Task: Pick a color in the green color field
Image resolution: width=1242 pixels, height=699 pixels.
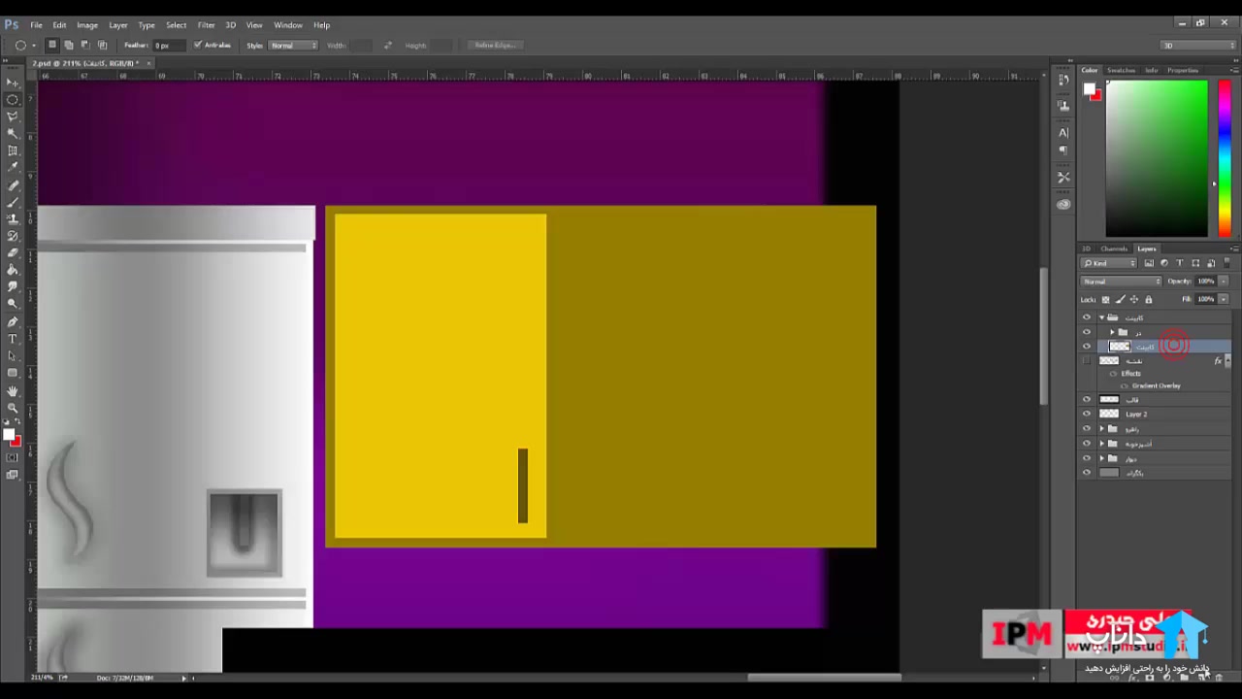Action: point(1157,157)
